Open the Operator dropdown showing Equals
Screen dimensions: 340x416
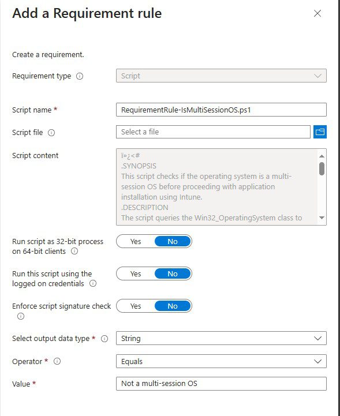[221, 361]
